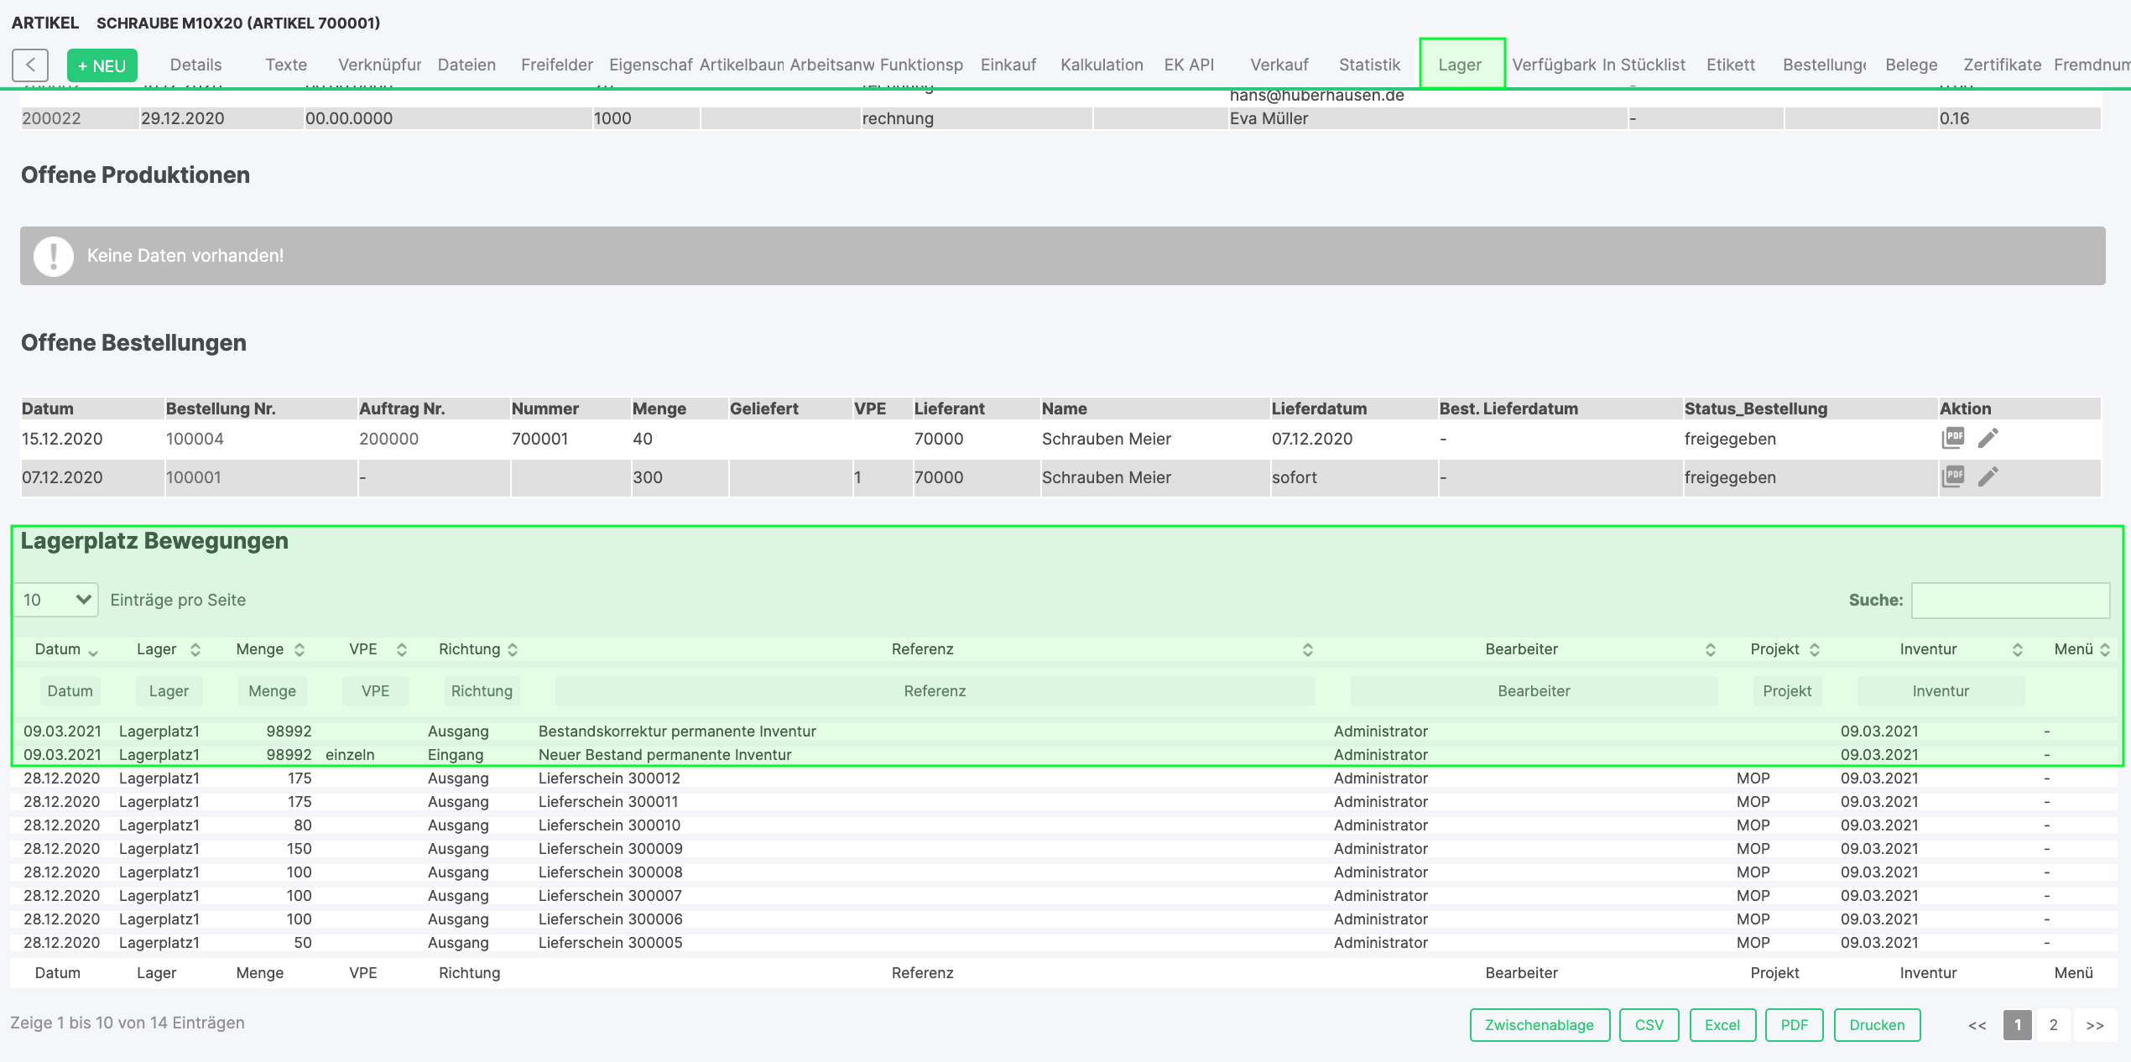Click edit pencil for Bestellung 100001
This screenshot has width=2131, height=1062.
(x=1988, y=476)
